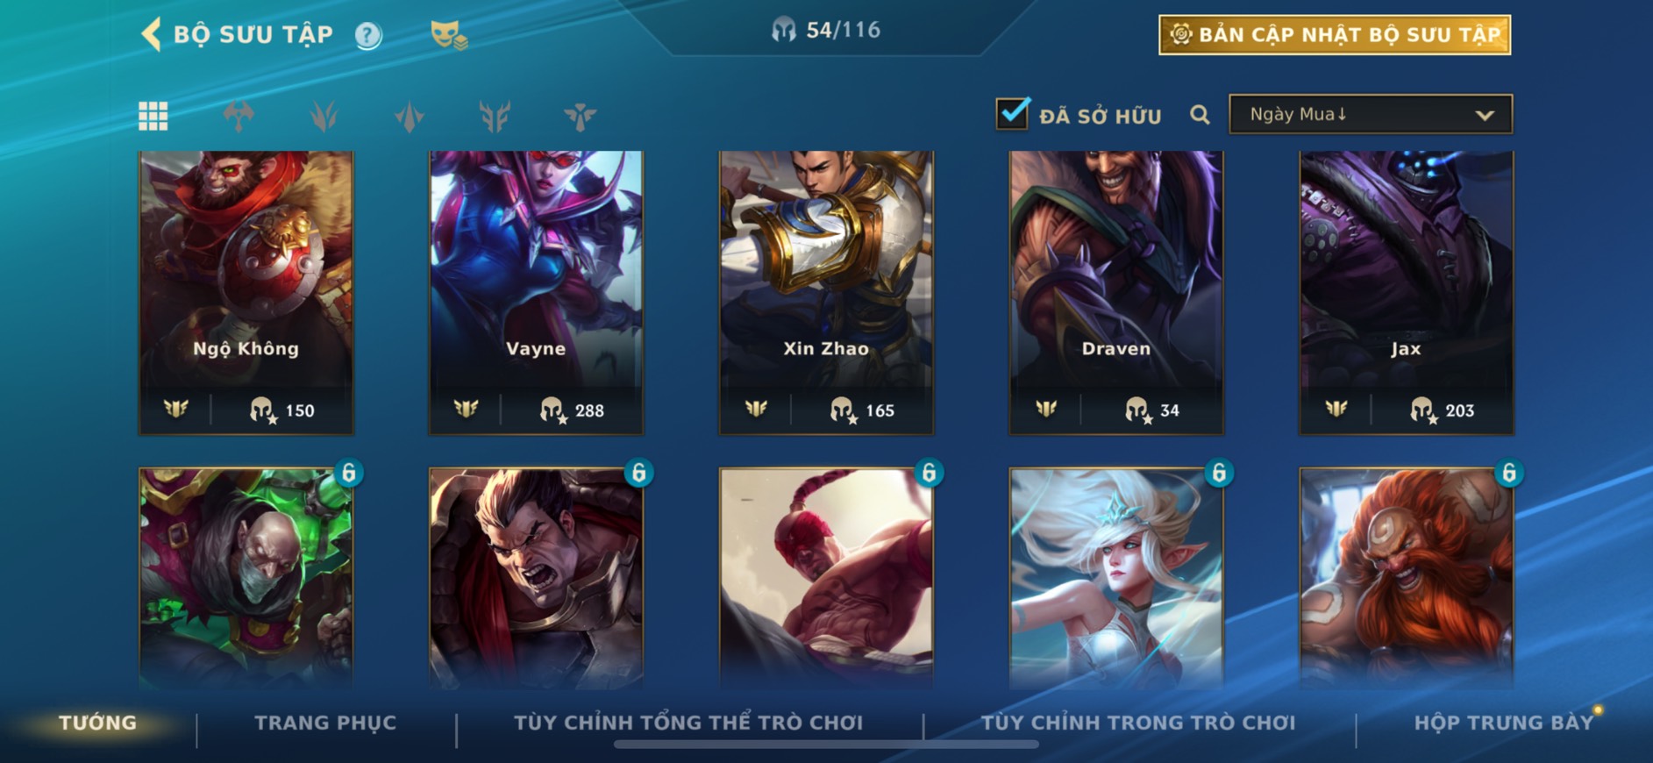This screenshot has width=1653, height=763.
Task: Go back using the arrow beside BỘ SƯU TẬP
Action: [x=151, y=35]
